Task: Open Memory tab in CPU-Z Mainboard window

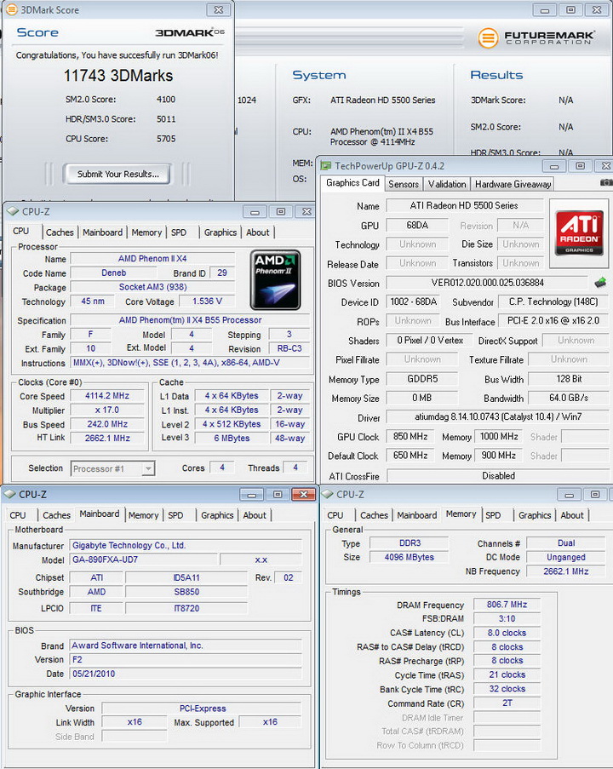Action: tap(143, 515)
